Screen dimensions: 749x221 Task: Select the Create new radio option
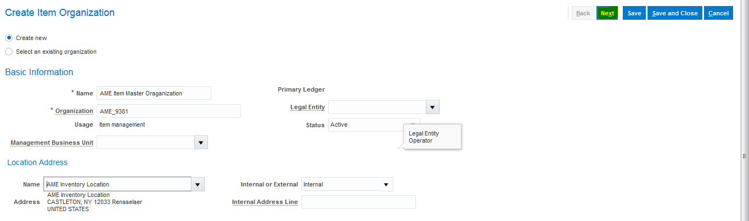coord(9,38)
